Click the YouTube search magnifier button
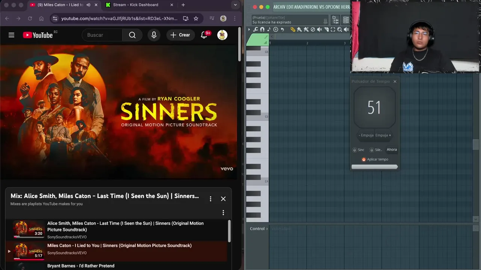The image size is (481, 270). tap(132, 35)
